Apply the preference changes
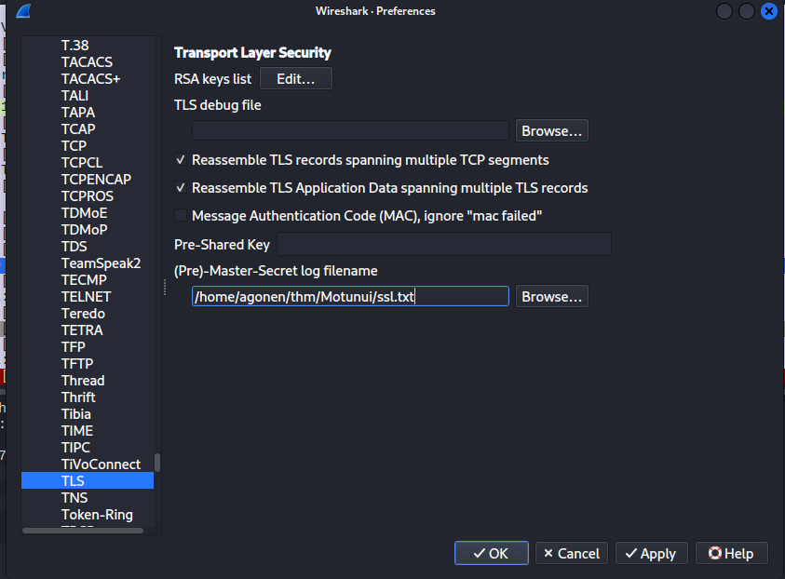785x579 pixels. (651, 553)
